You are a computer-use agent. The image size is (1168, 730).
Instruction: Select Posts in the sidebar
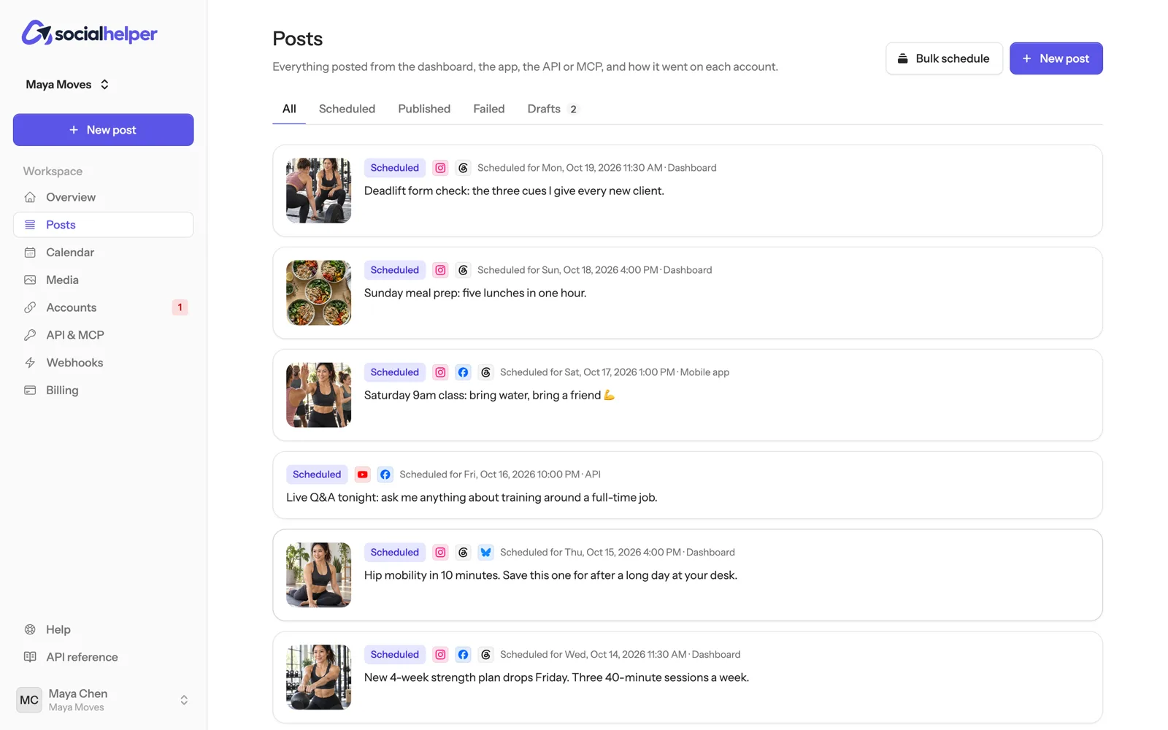click(x=103, y=225)
